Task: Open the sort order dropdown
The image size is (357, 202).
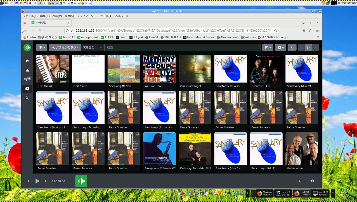Action: (268, 48)
